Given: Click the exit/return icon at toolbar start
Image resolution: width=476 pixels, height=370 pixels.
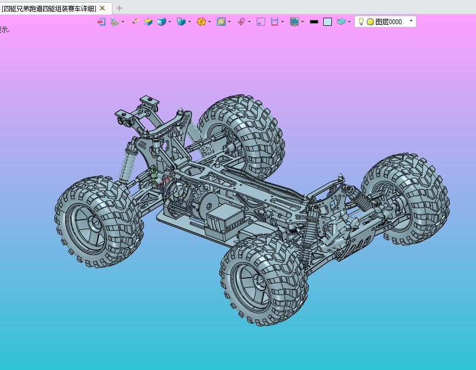Looking at the screenshot, I should click(101, 22).
